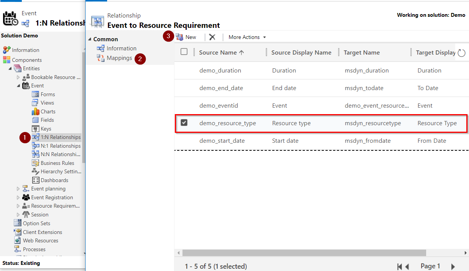This screenshot has width=469, height=271.
Task: Select the demo_duration row
Action: point(220,71)
